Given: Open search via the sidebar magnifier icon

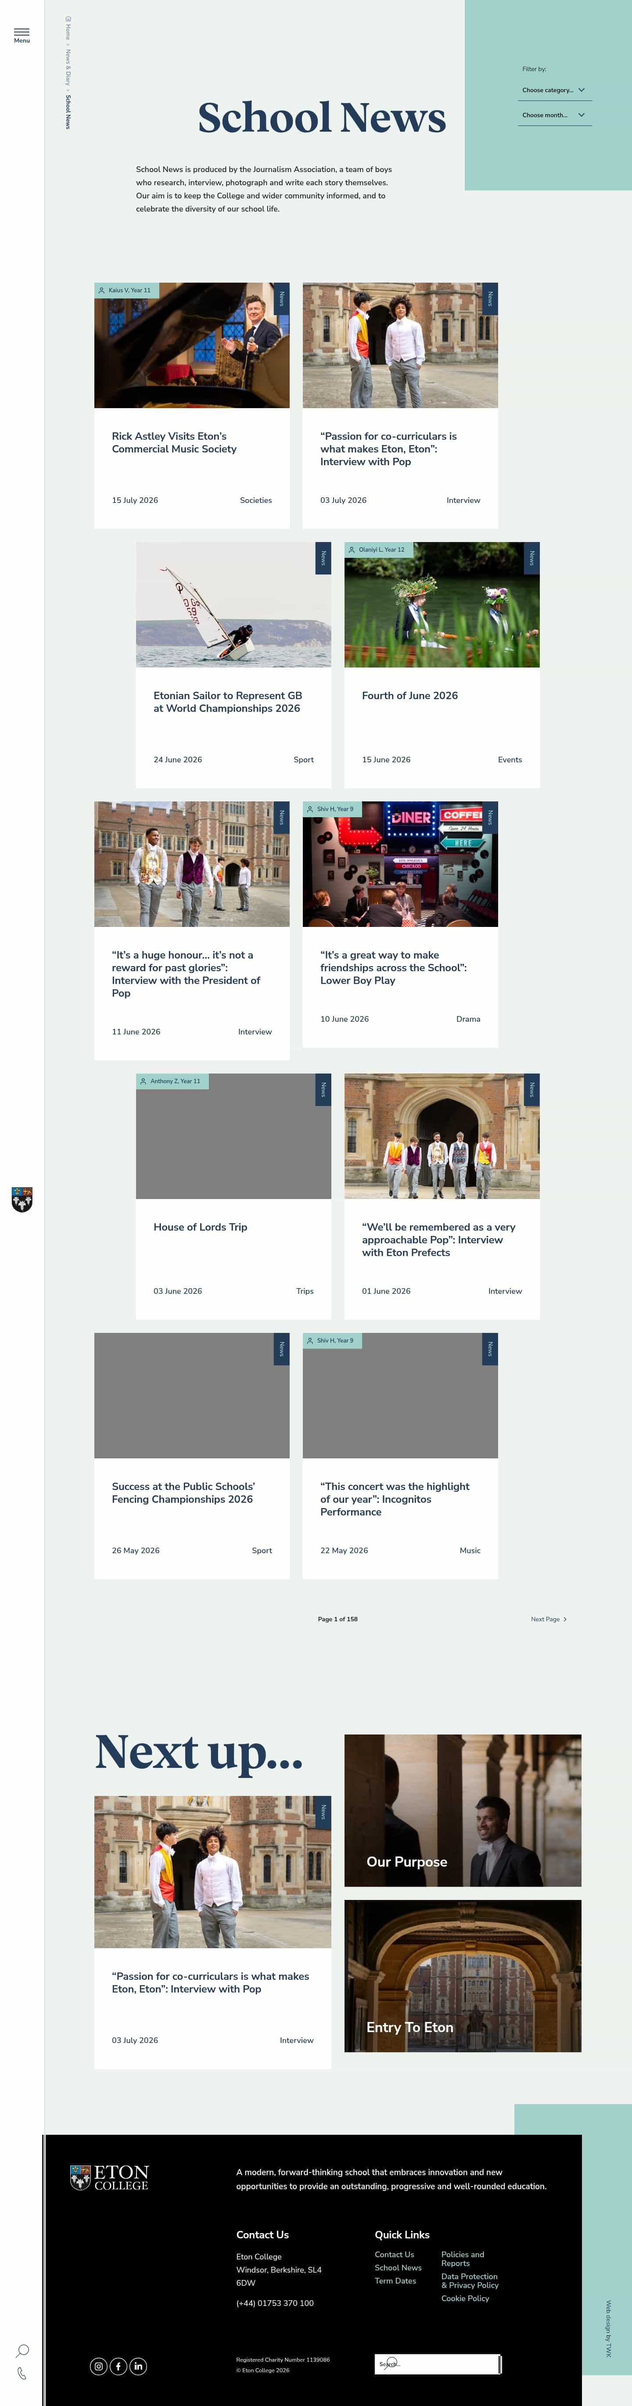Looking at the screenshot, I should coord(22,2351).
